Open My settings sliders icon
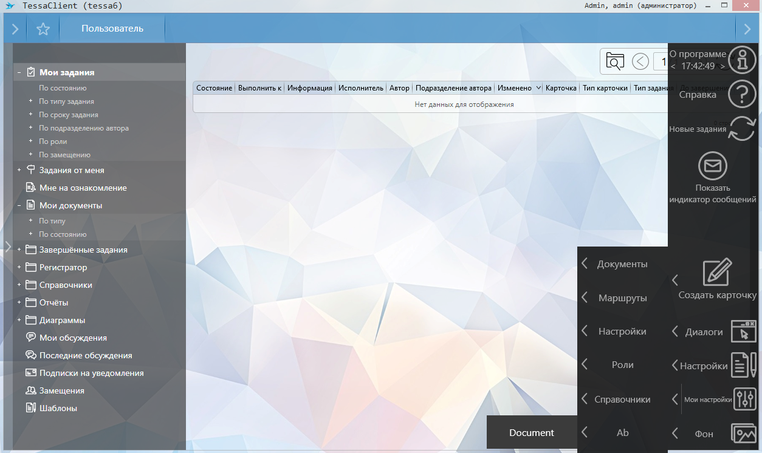 coord(744,399)
